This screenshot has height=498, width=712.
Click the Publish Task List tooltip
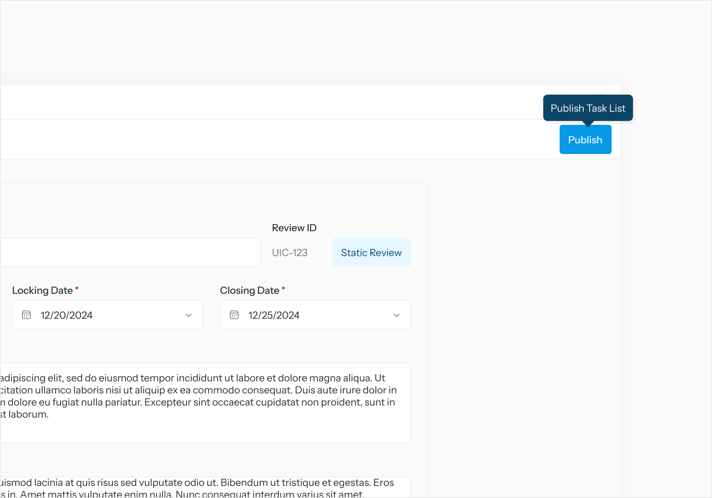click(588, 108)
